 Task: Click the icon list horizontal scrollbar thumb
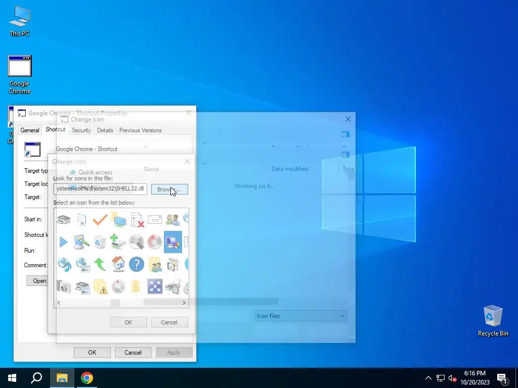pos(115,303)
